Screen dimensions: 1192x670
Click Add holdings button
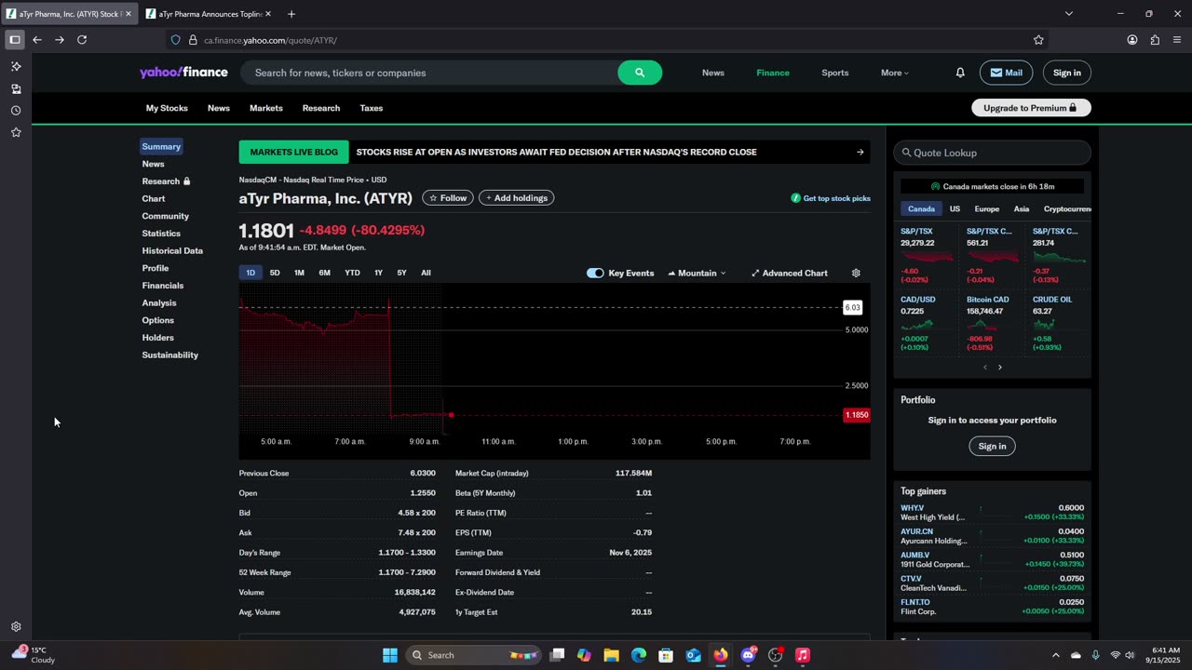[517, 198]
